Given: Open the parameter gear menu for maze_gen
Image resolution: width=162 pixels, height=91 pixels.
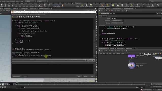Looking at the screenshot, I should (x=157, y=13).
